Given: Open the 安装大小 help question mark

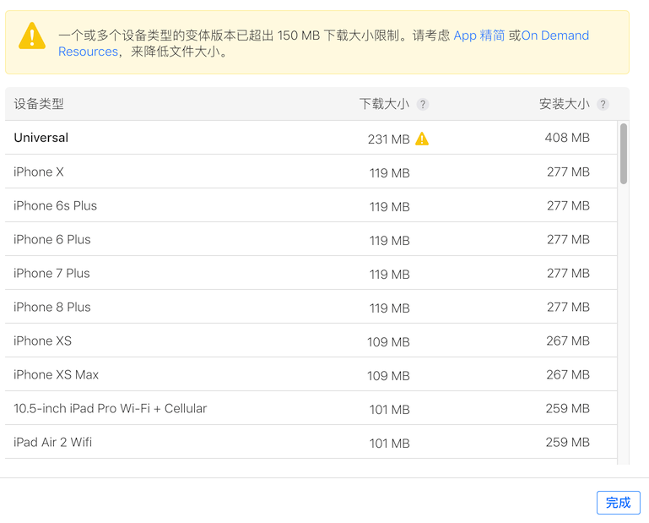Looking at the screenshot, I should pyautogui.click(x=603, y=104).
